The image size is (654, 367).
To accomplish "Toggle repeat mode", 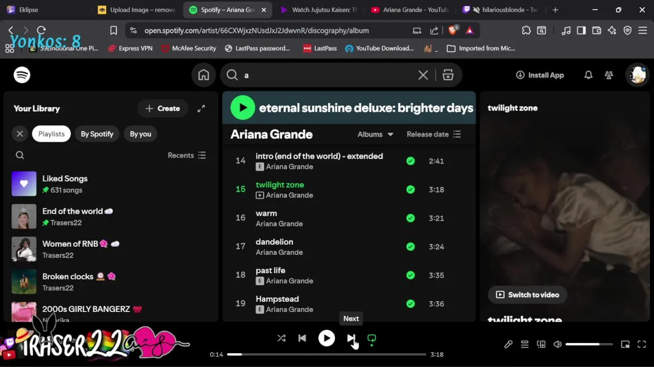I will 371,338.
